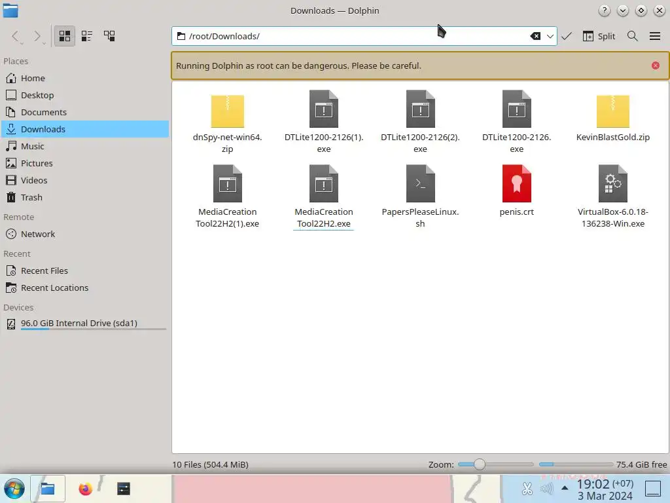Click the 10 Files (504.4 MiB) status text
This screenshot has width=670, height=503.
click(210, 465)
